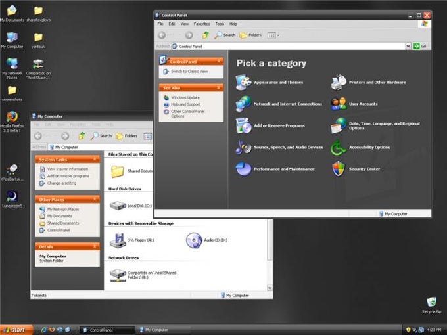The width and height of the screenshot is (447, 335).
Task: Click Switch to Classic View link
Action: [189, 72]
